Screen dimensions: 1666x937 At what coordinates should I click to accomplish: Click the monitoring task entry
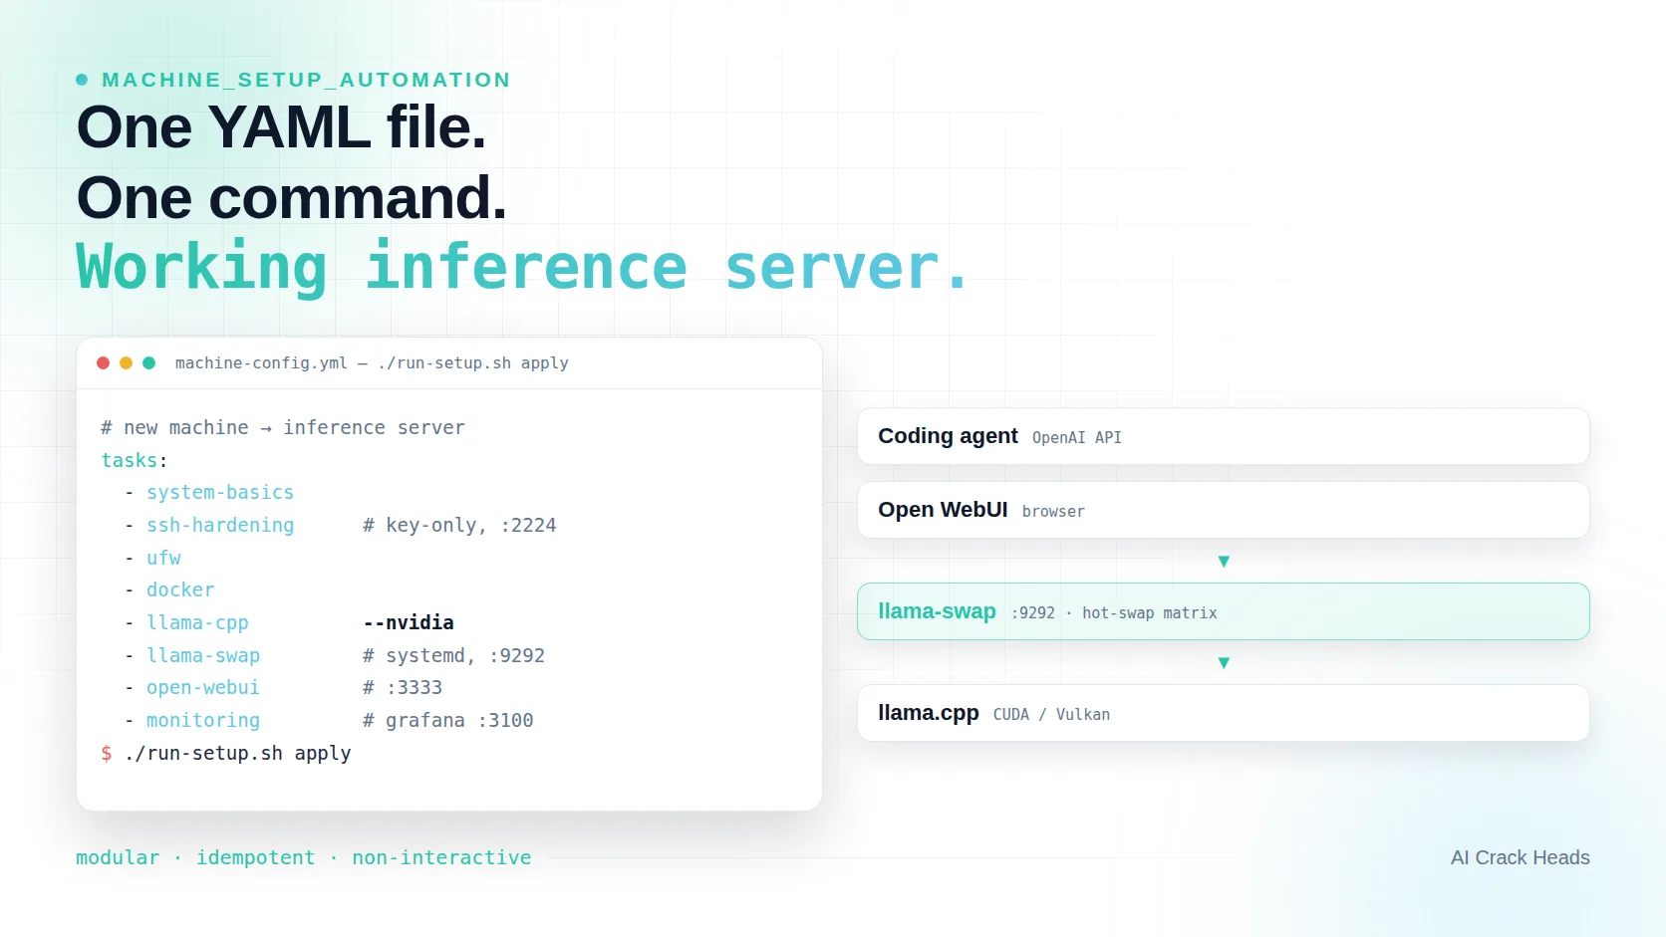pos(203,720)
